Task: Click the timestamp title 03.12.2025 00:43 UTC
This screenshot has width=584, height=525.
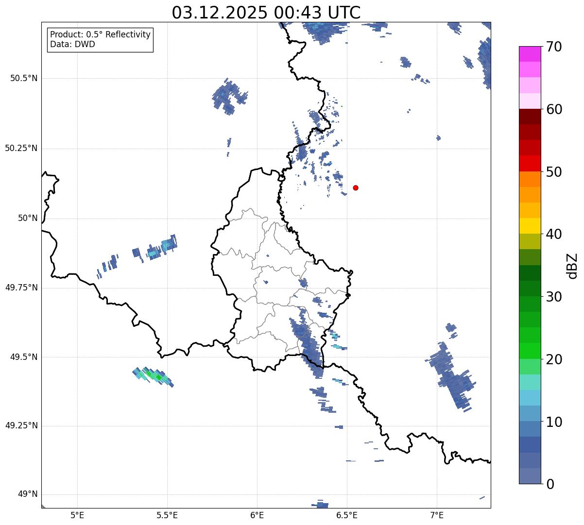Action: pos(266,13)
